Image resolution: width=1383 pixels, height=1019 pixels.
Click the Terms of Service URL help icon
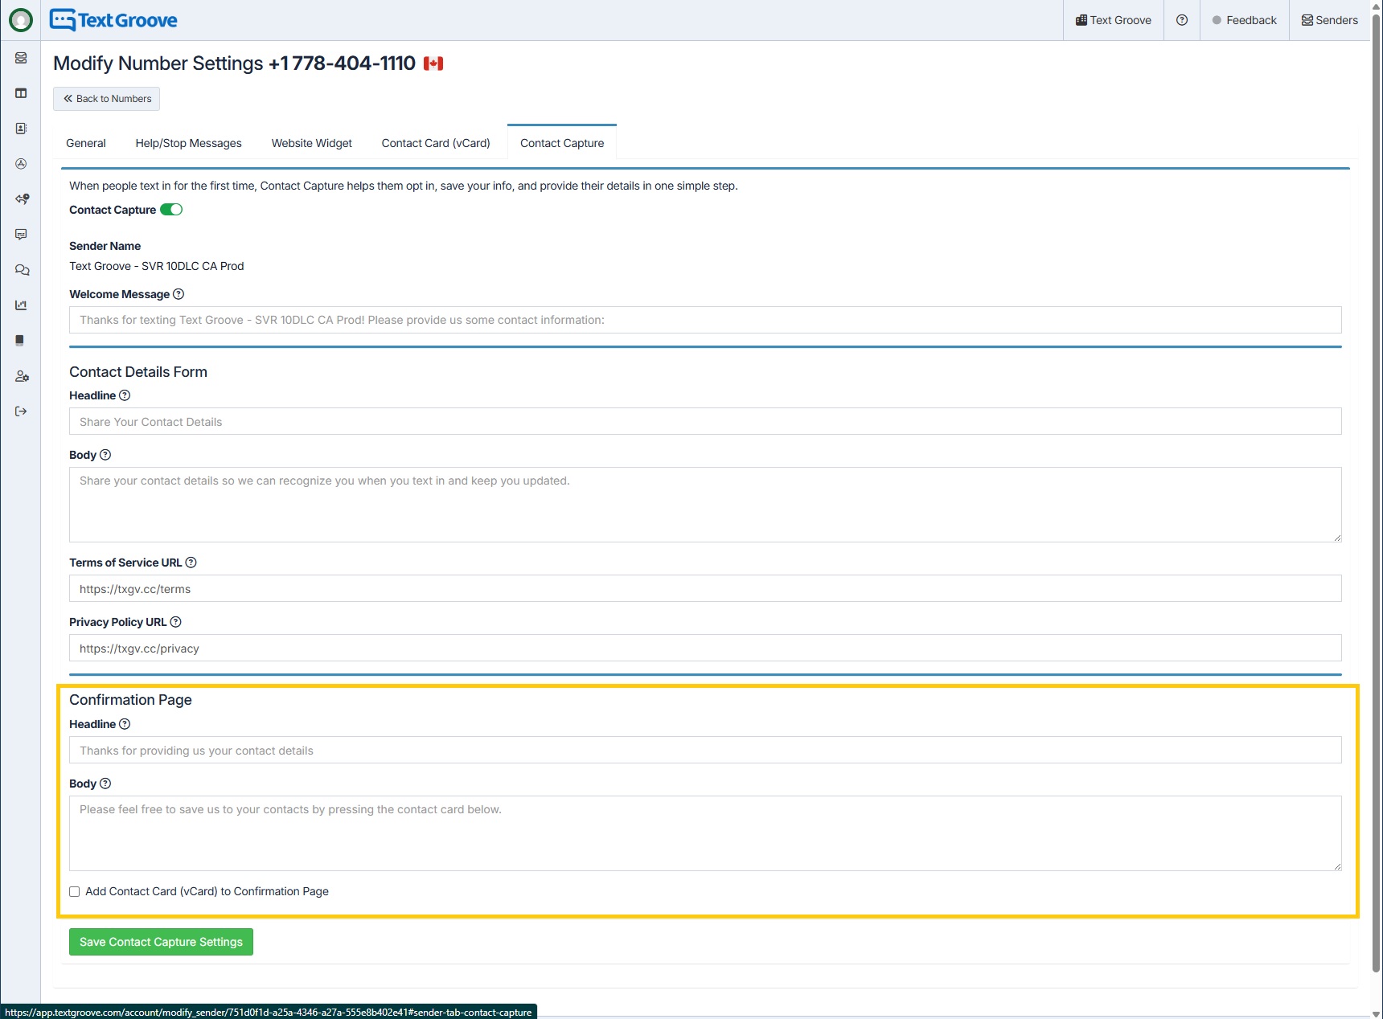(x=191, y=563)
